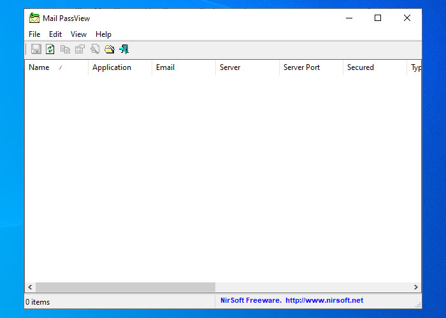
Task: Sort by the Secured column header
Action: point(375,67)
